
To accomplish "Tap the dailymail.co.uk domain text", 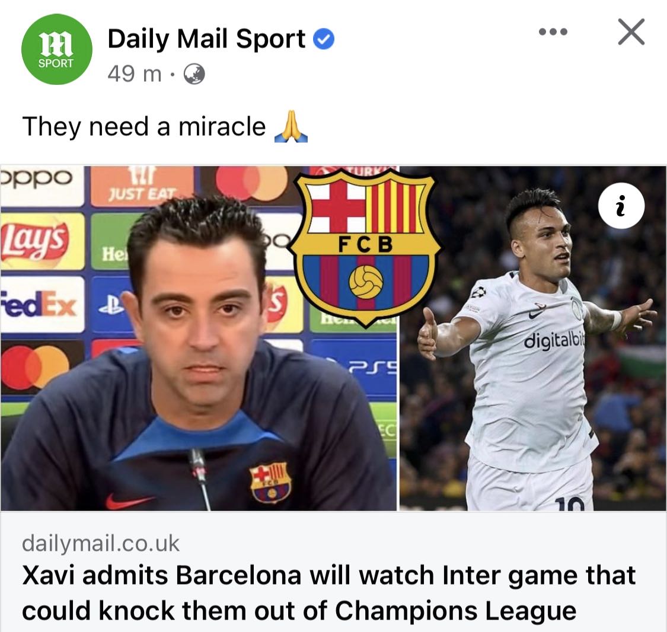I will (101, 543).
